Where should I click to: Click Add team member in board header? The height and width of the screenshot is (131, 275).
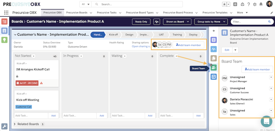[x=188, y=45]
